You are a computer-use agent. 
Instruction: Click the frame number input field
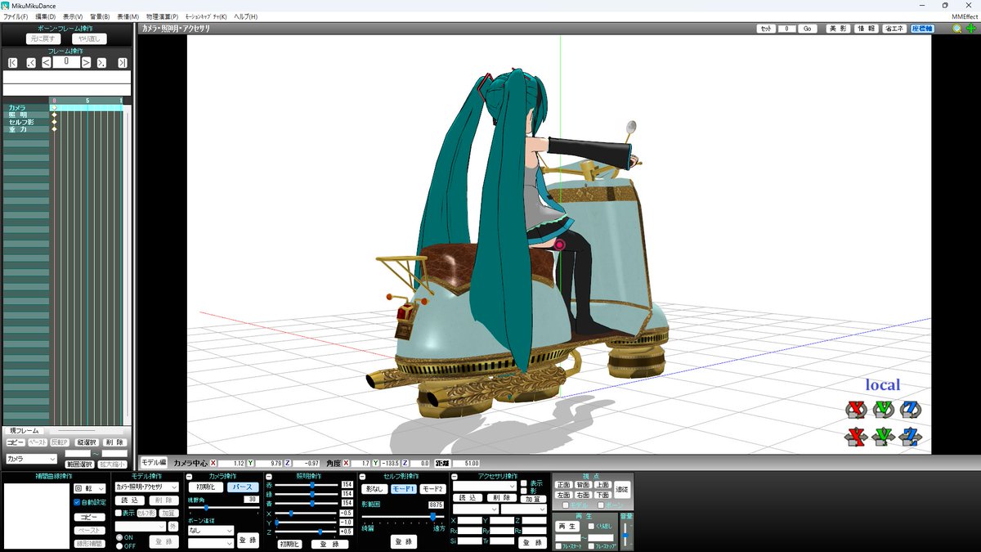[66, 62]
